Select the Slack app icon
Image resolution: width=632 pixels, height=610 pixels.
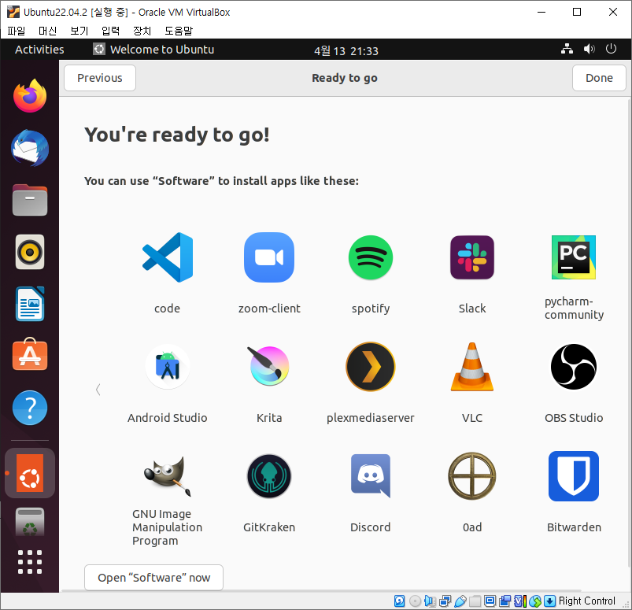point(472,257)
